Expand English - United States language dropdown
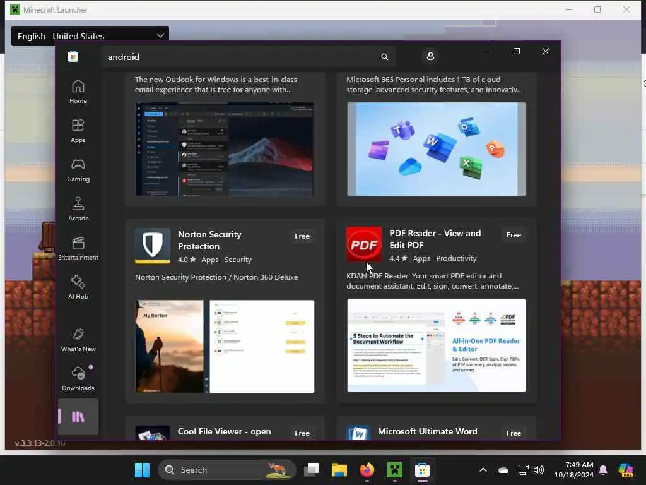646x485 pixels. [90, 36]
